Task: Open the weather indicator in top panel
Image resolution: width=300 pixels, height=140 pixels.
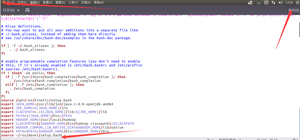Action: click(251, 3)
